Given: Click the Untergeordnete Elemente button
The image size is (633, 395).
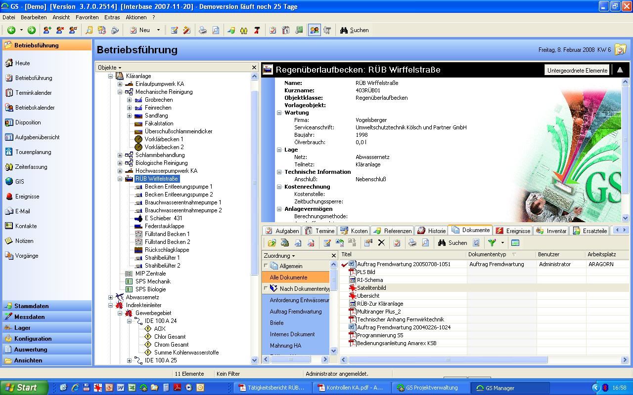Looking at the screenshot, I should coord(577,70).
